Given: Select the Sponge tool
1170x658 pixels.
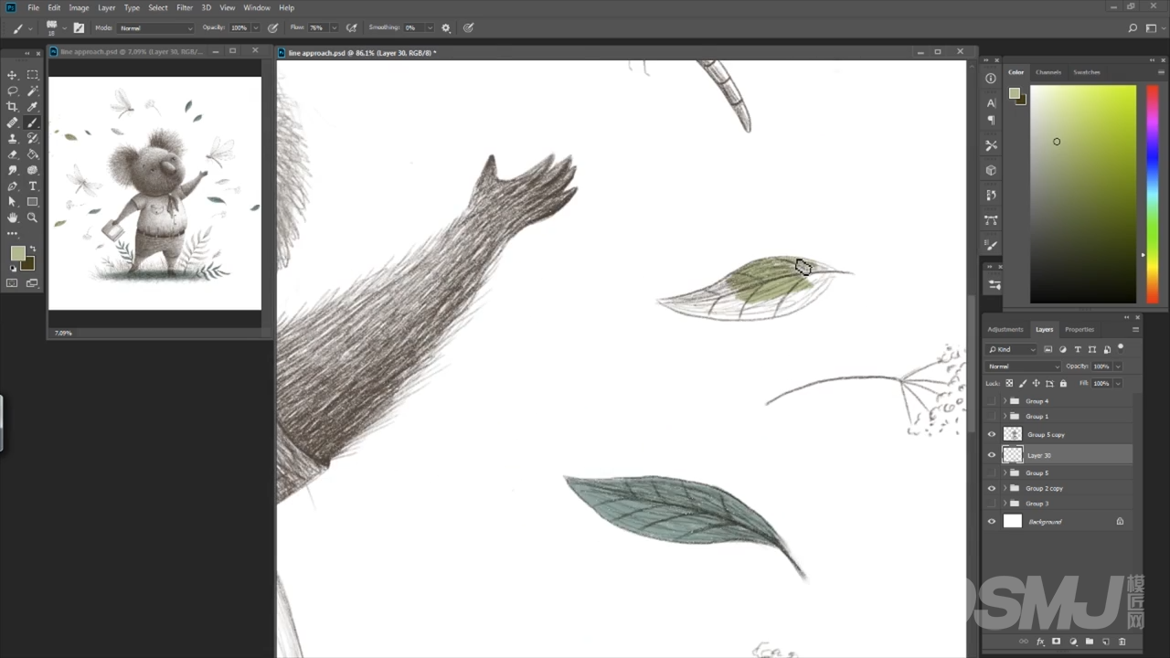Looking at the screenshot, I should (x=32, y=170).
